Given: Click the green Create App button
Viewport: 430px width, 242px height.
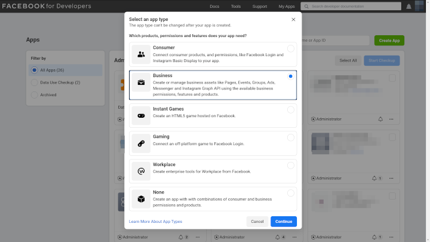Looking at the screenshot, I should click(389, 41).
